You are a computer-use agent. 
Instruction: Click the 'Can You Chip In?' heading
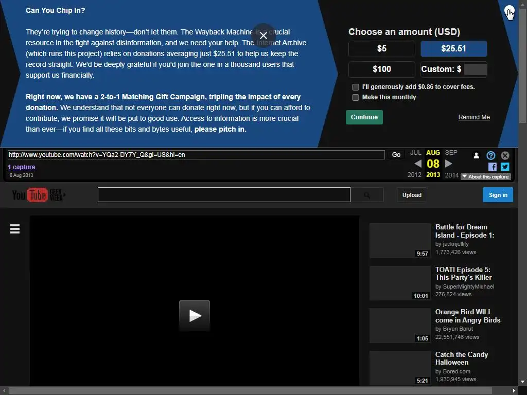coord(55,10)
